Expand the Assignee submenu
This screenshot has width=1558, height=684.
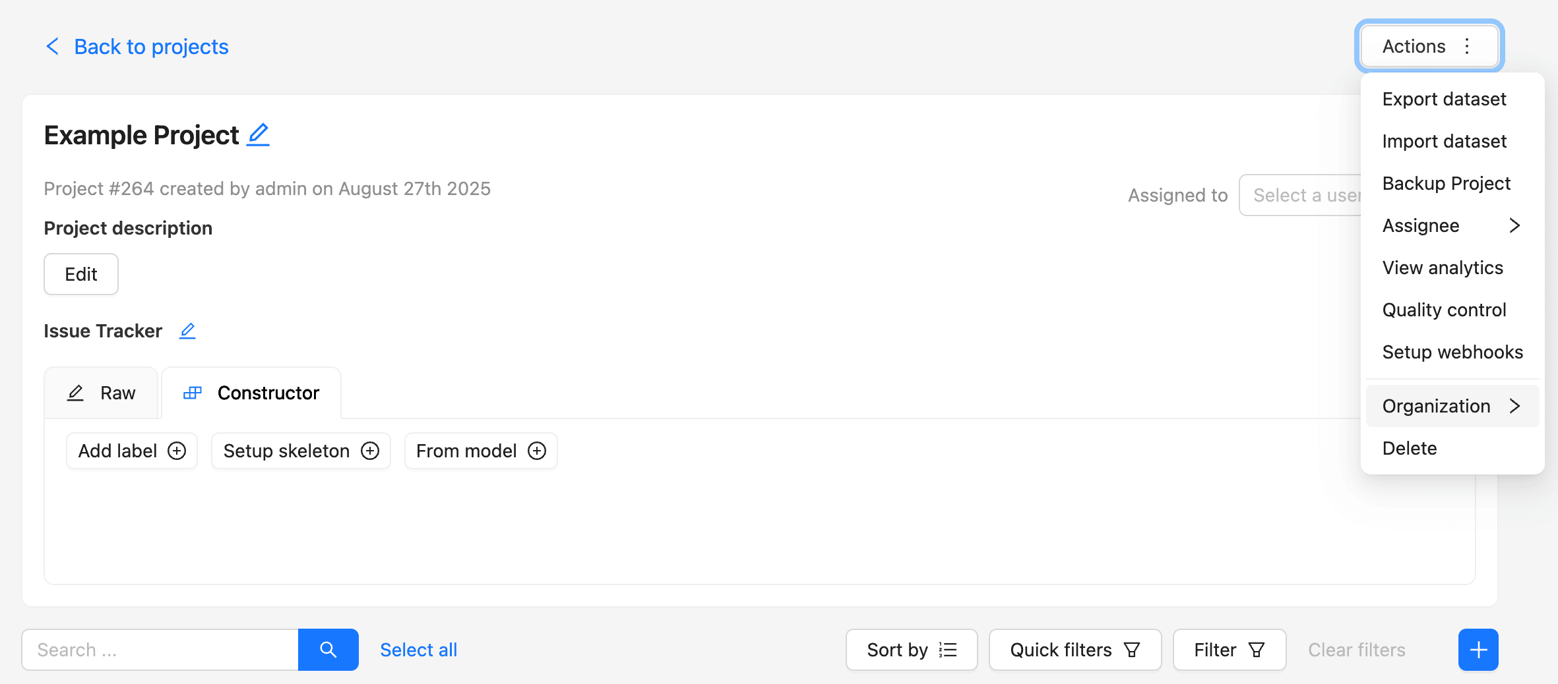(1451, 225)
